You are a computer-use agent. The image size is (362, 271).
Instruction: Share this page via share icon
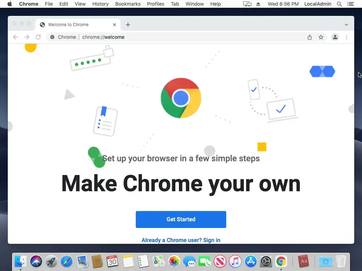pyautogui.click(x=310, y=37)
